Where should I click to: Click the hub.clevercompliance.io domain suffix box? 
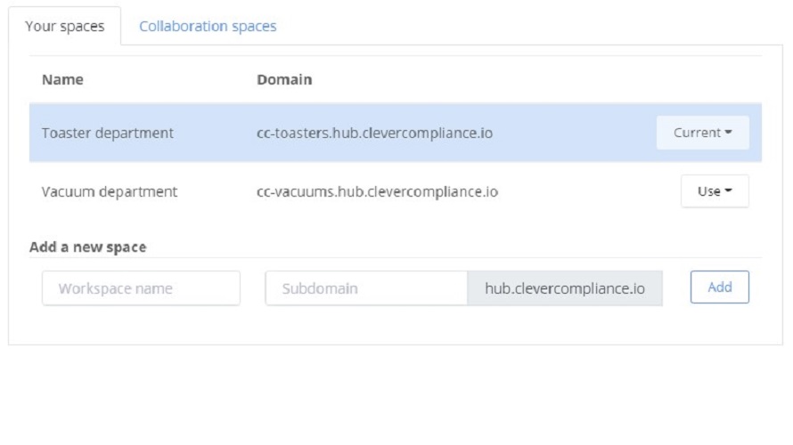(564, 288)
